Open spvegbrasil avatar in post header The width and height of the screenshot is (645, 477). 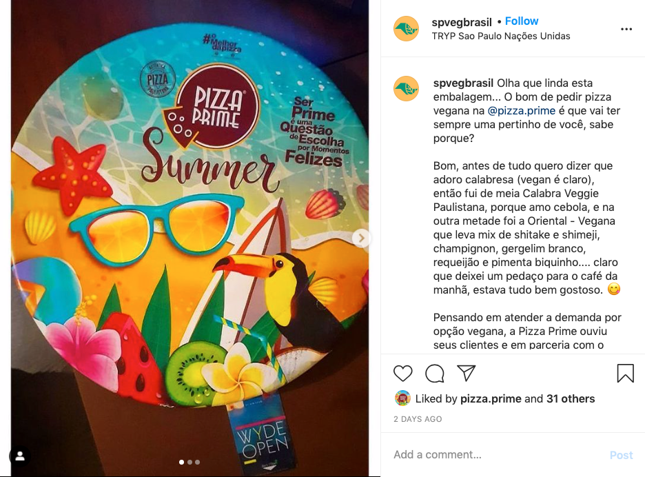(x=406, y=29)
